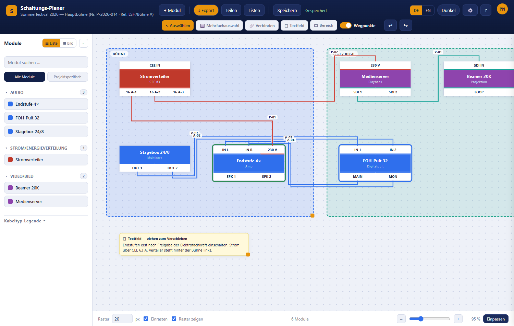
Task: Open help with the question mark button
Action: [486, 10]
